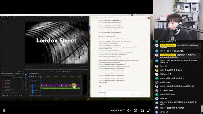Select the Hand tool
The height and width of the screenshot is (114, 203).
[26, 88]
